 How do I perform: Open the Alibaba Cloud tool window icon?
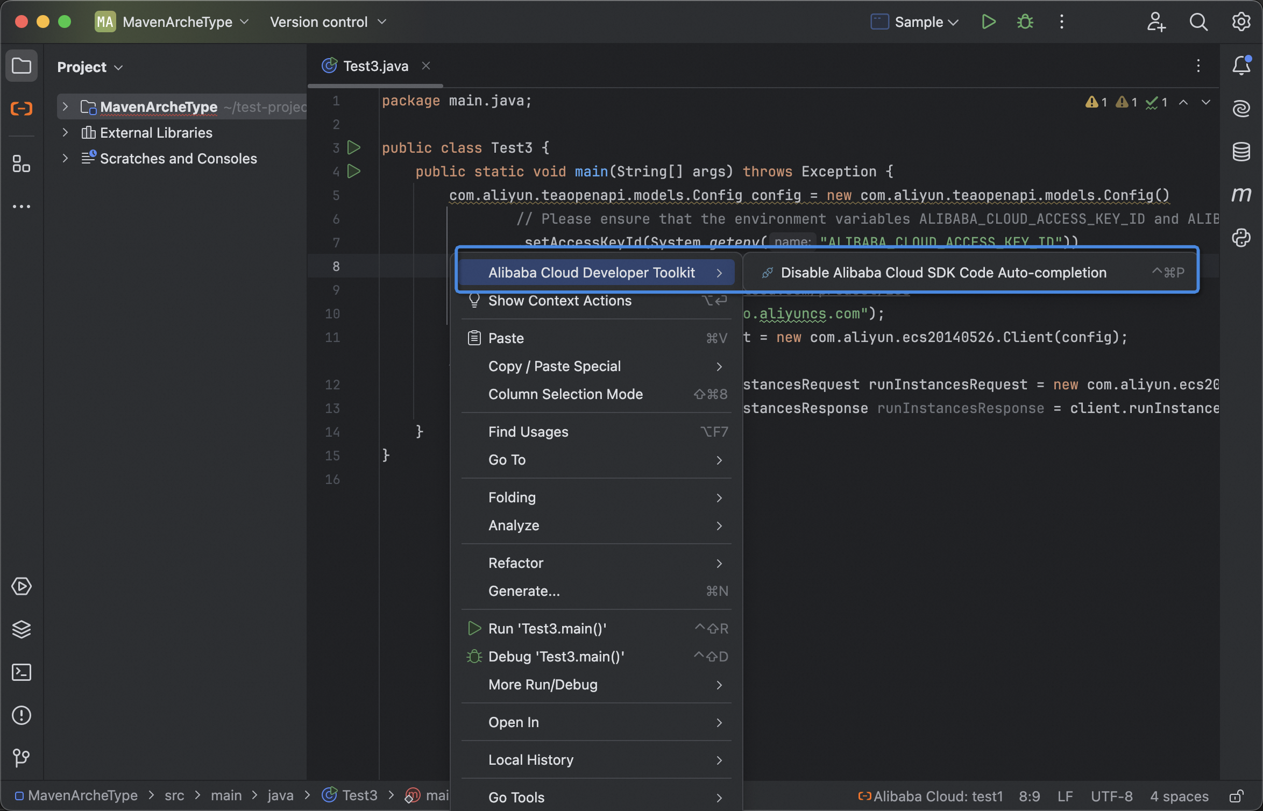[x=22, y=109]
